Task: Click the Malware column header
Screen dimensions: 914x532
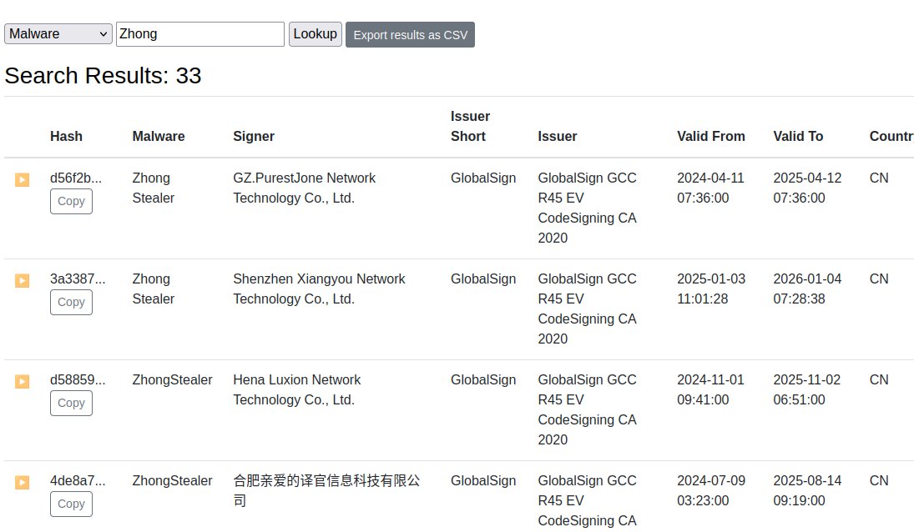Action: click(159, 136)
